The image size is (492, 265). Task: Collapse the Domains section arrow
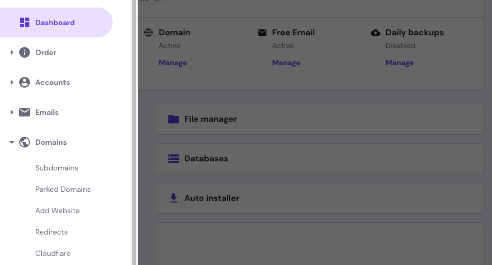(x=12, y=142)
